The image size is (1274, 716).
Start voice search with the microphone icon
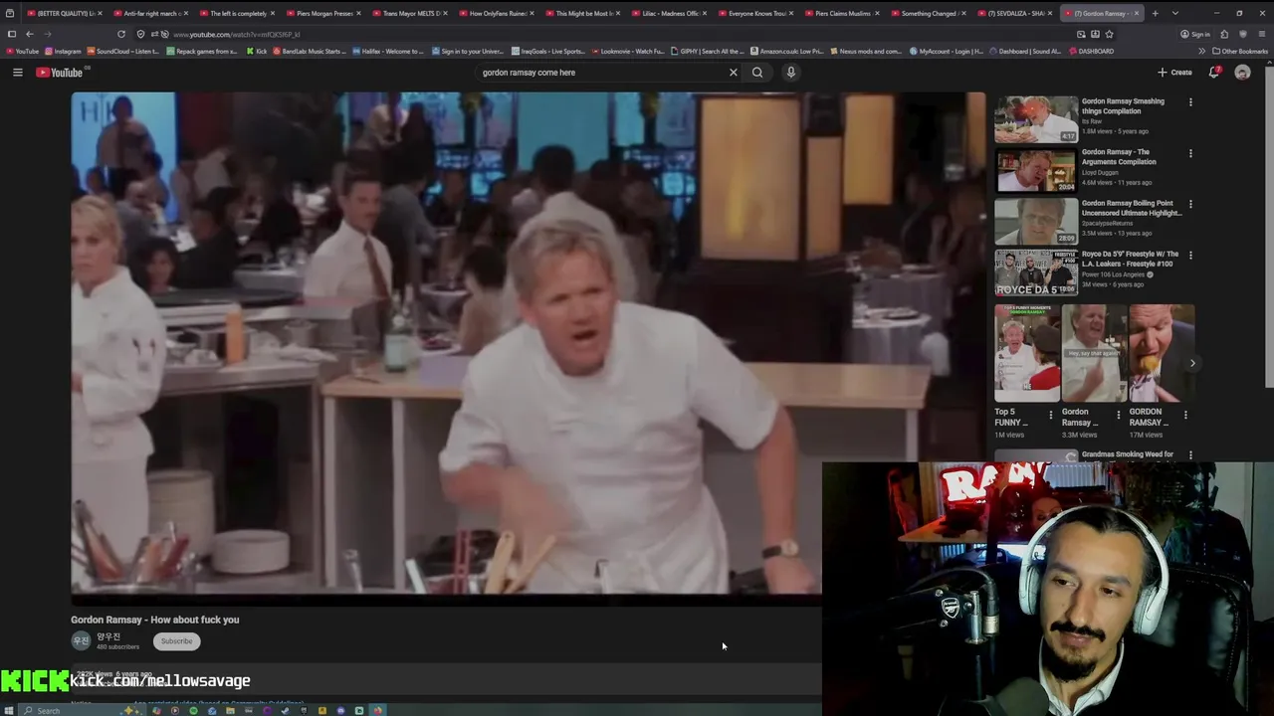791,72
